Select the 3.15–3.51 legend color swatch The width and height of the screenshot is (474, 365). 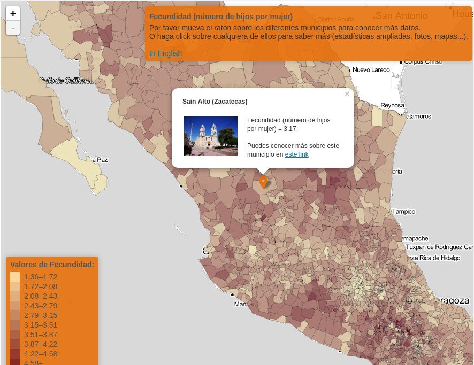[x=15, y=325]
